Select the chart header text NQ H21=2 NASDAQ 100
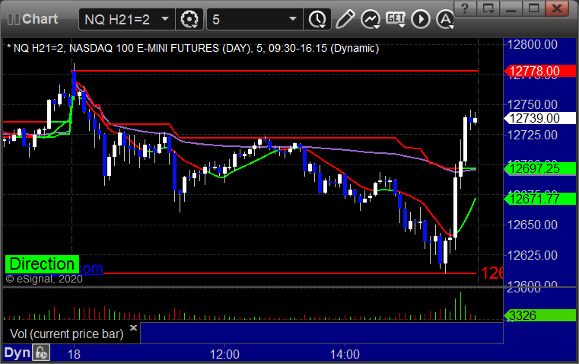579x364 pixels. (x=192, y=49)
